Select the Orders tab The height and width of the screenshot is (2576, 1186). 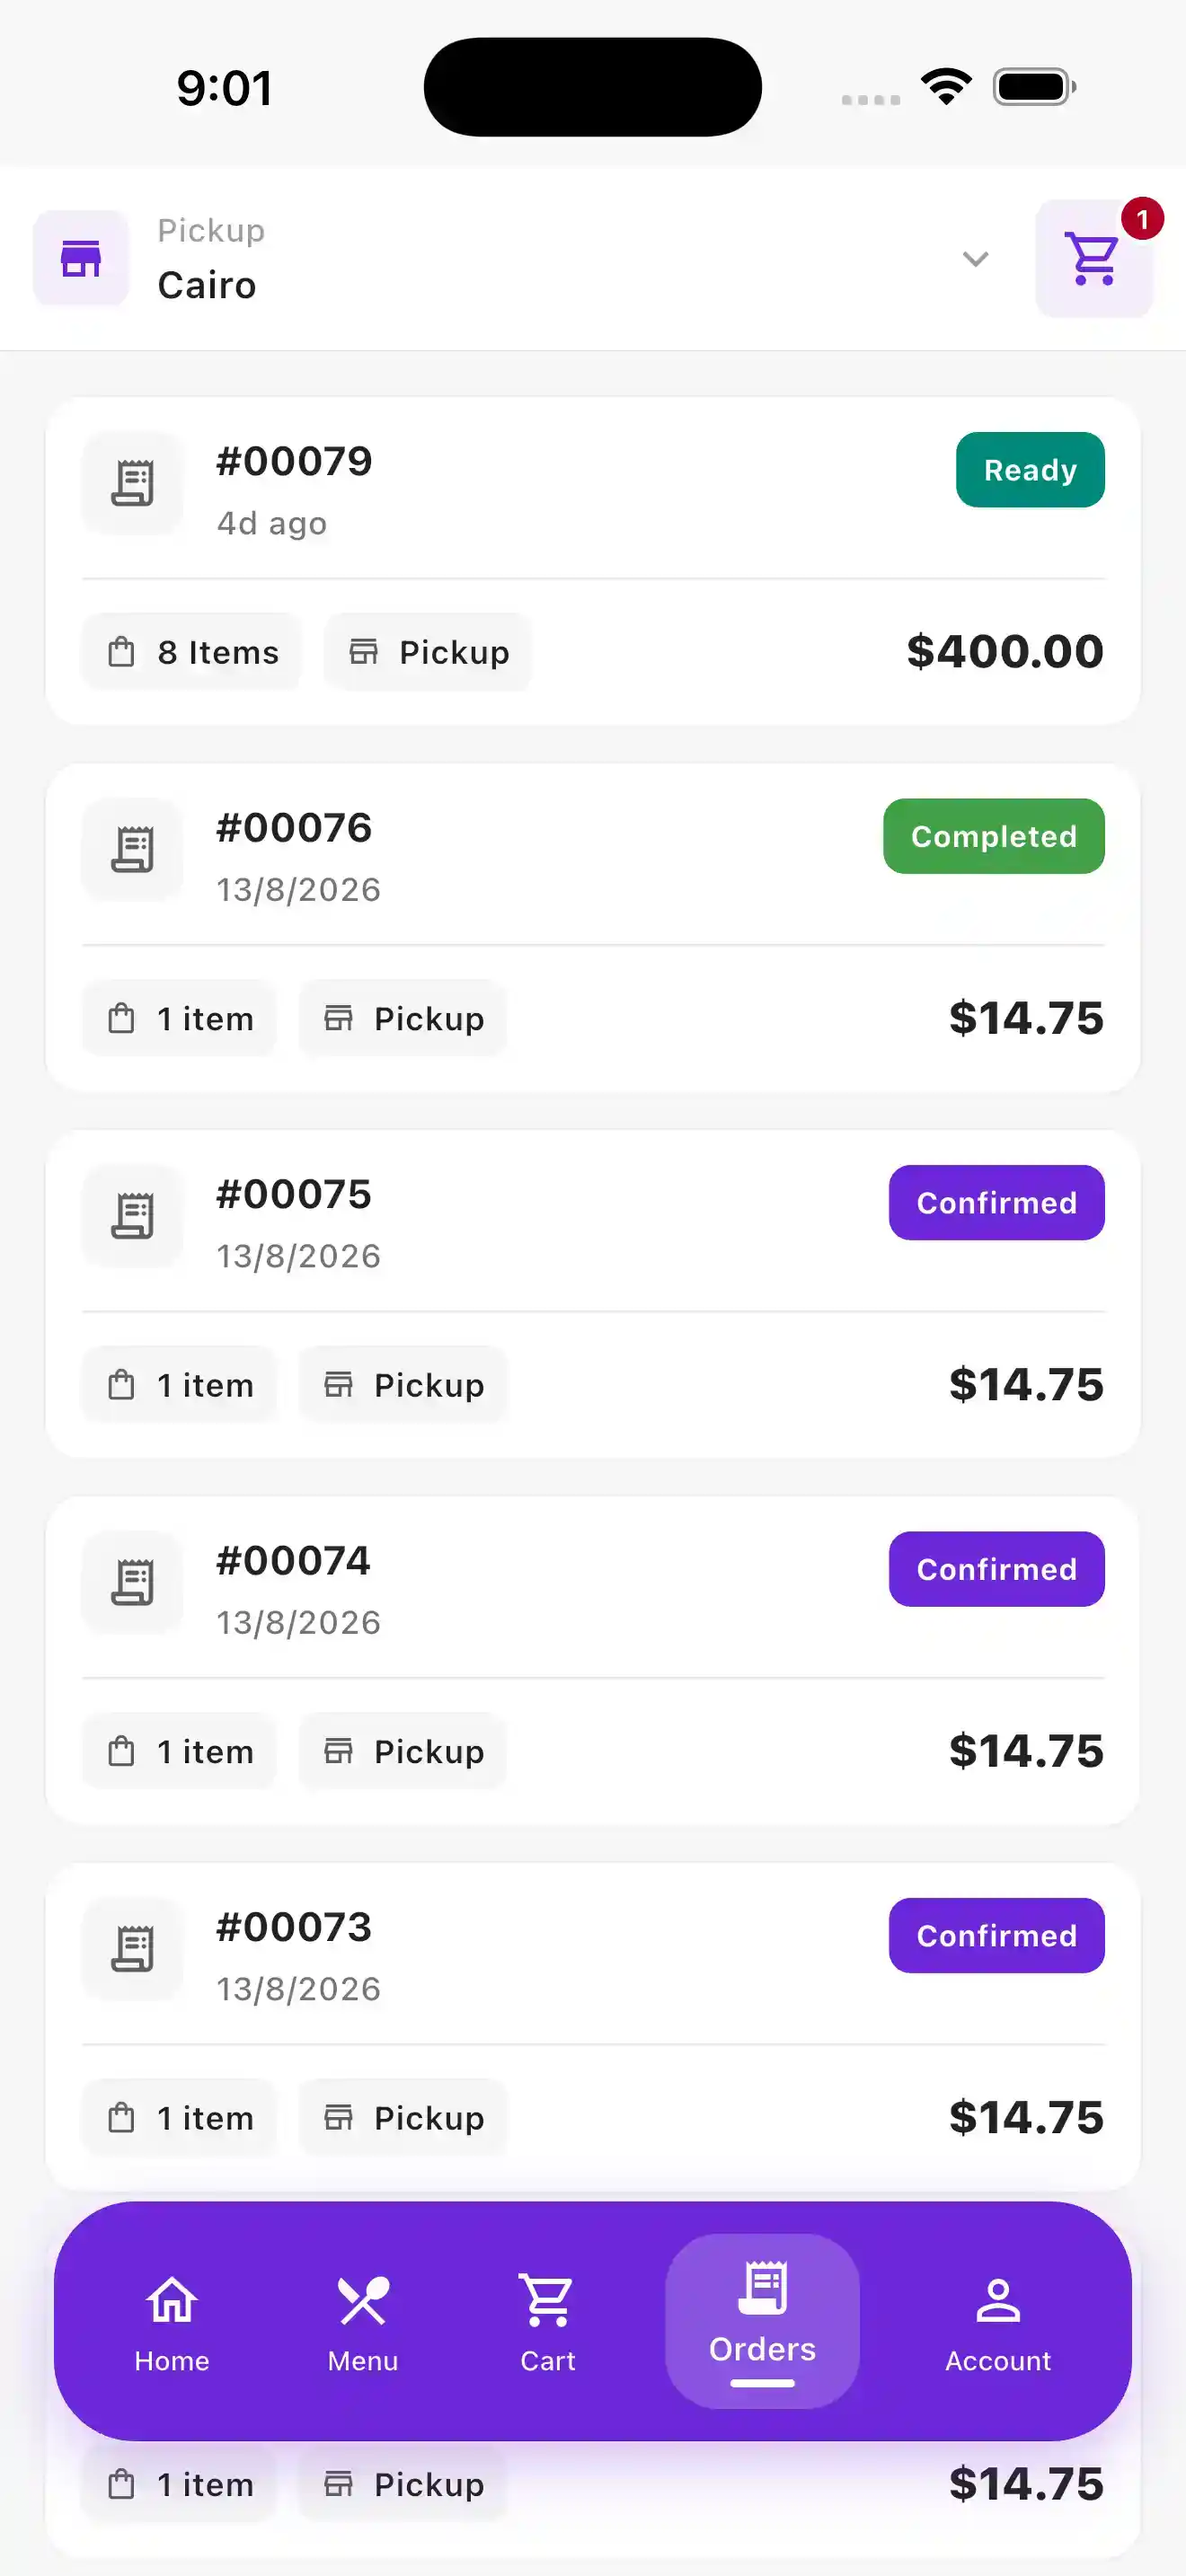[762, 2321]
